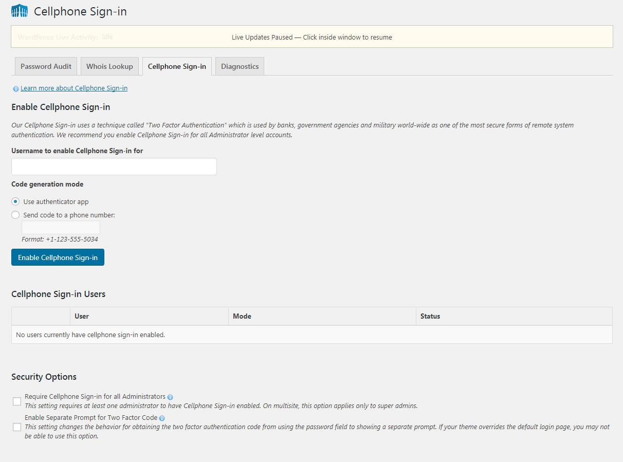The width and height of the screenshot is (623, 462).
Task: Click the Mode column header
Action: (x=242, y=316)
